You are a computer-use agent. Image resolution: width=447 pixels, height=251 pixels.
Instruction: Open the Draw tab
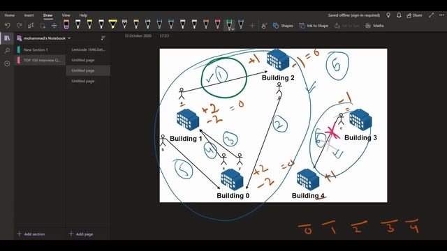coord(47,15)
